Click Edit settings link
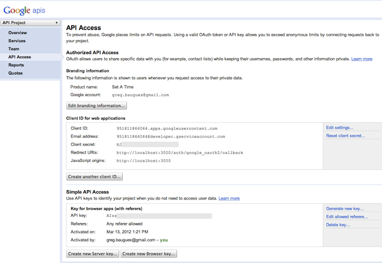 point(340,127)
